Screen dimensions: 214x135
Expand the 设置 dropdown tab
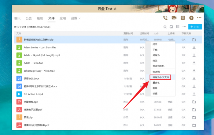[76, 18]
